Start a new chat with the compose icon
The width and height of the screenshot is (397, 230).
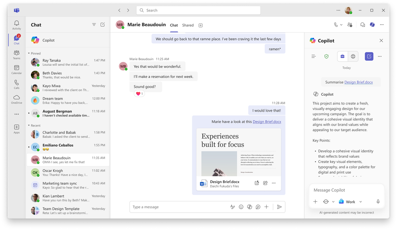point(103,24)
